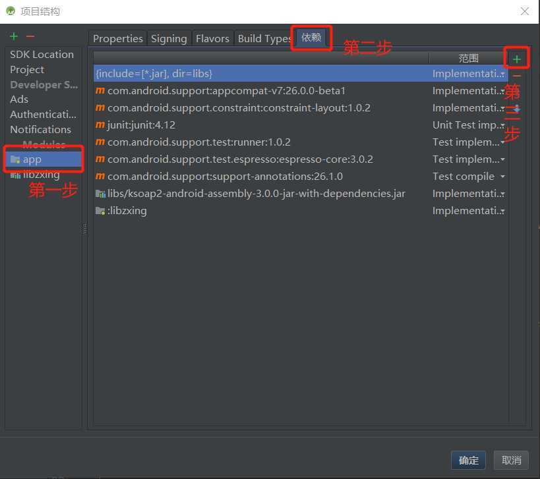The width and height of the screenshot is (540, 479).
Task: Click Maven icon of the test:runner dependency
Action: pyautogui.click(x=100, y=142)
